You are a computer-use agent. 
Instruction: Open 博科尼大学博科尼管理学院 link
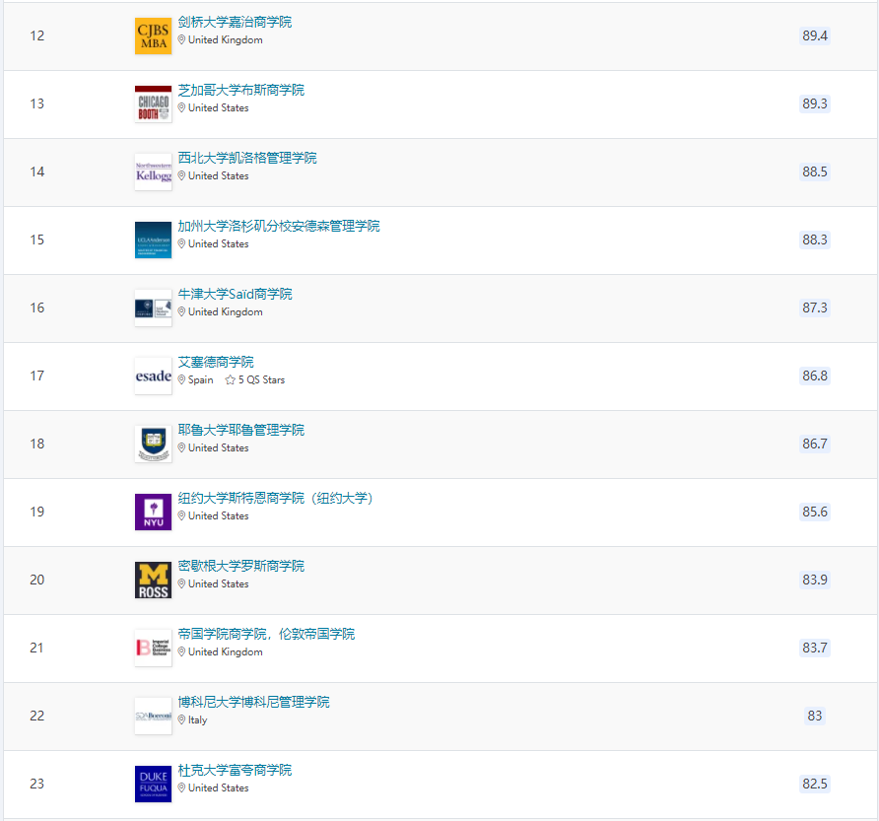point(253,702)
